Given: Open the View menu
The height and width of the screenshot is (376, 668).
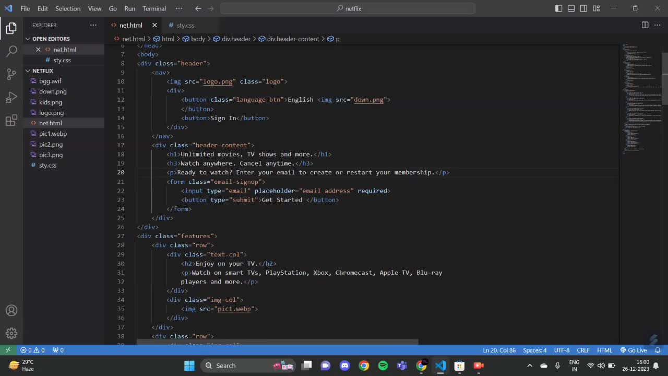Looking at the screenshot, I should 95,8.
